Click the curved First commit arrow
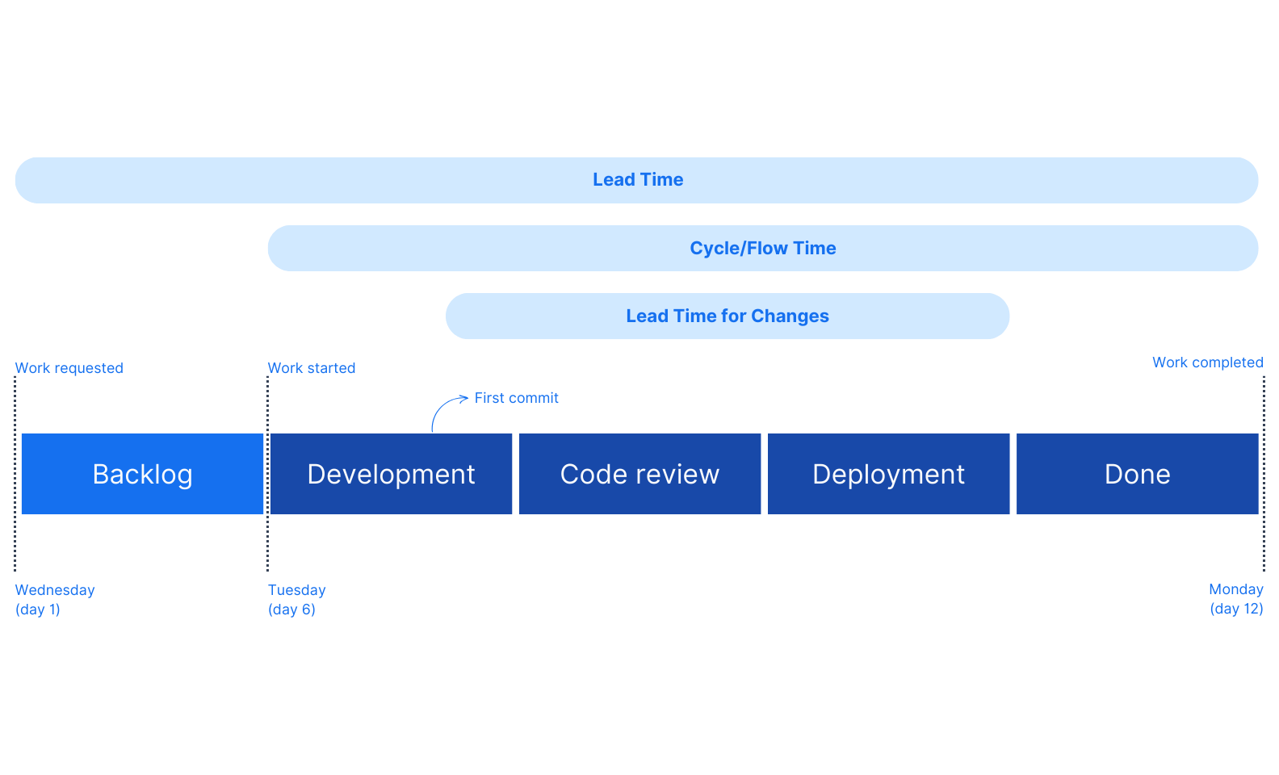This screenshot has height=775, width=1279. click(x=443, y=408)
